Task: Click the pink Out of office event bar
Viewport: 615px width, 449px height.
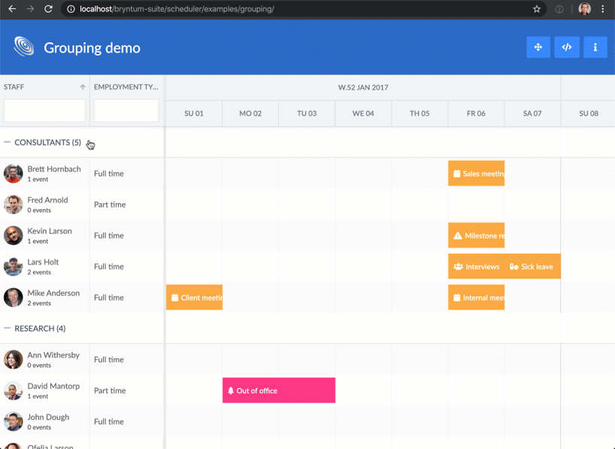Action: [x=278, y=390]
